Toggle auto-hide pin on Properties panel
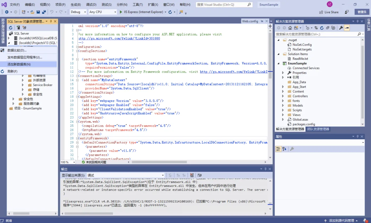Viewport: 371px width, 223px height. [357, 137]
